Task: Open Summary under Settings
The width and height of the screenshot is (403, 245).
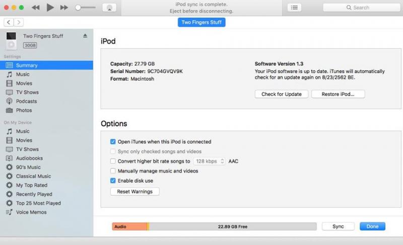Action: click(x=46, y=65)
